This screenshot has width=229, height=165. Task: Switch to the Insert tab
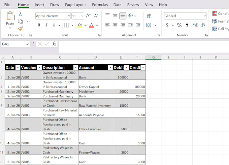click(39, 5)
